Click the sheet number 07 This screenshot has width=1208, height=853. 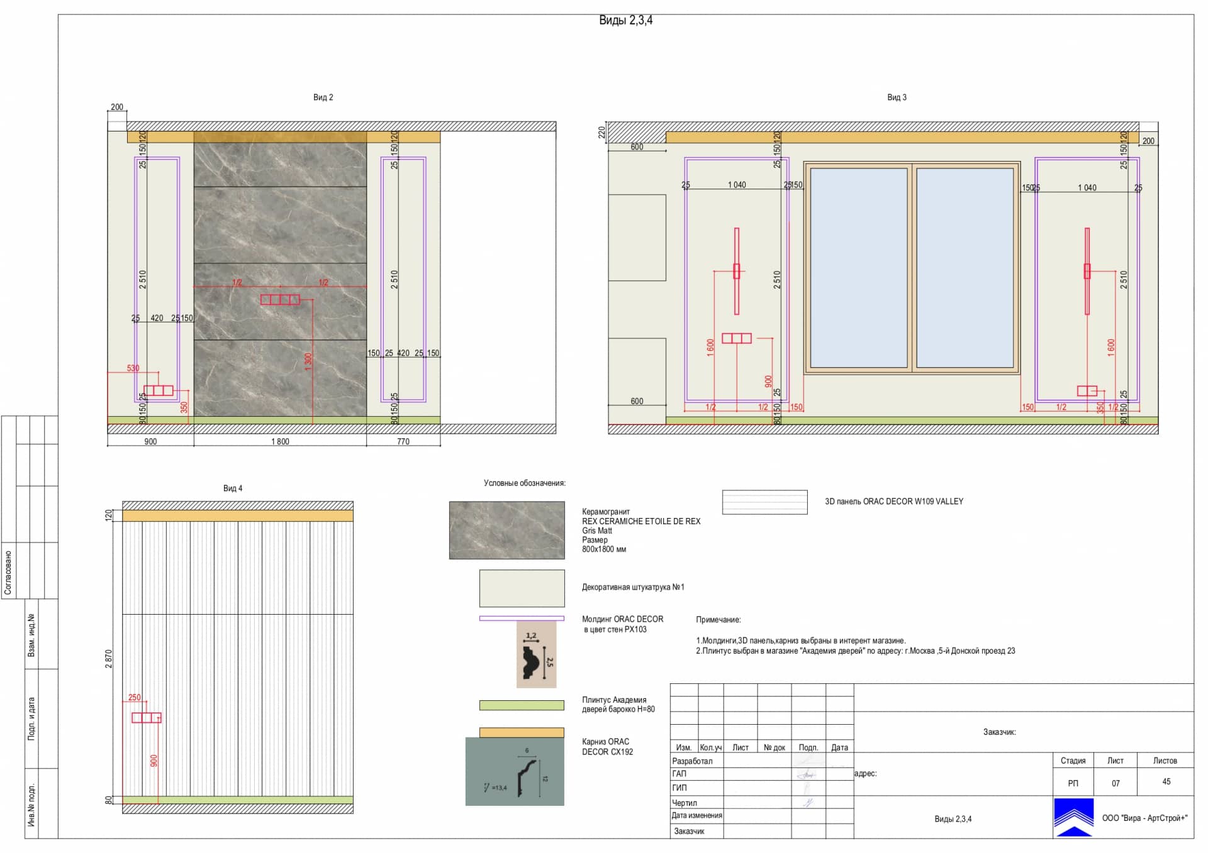click(1116, 784)
